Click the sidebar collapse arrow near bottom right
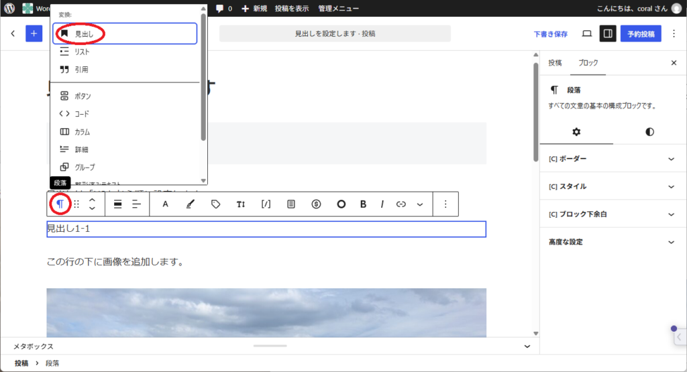 click(680, 337)
